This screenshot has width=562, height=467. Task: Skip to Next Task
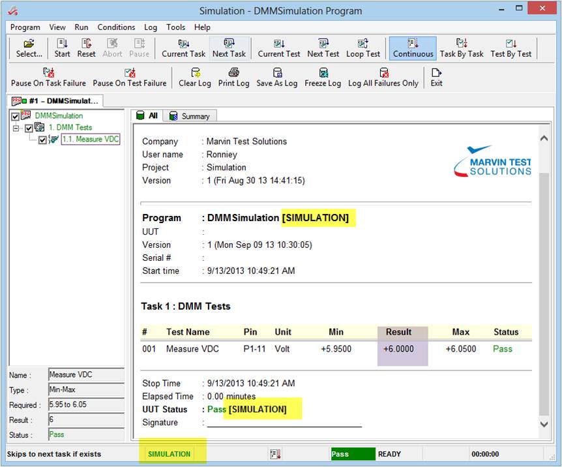tap(229, 48)
